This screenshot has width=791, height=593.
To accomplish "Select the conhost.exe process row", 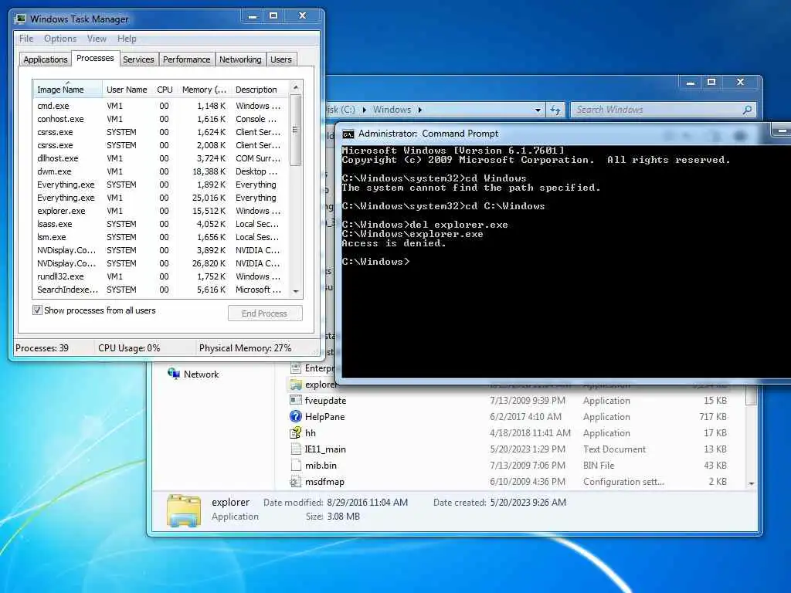I will pyautogui.click(x=161, y=119).
